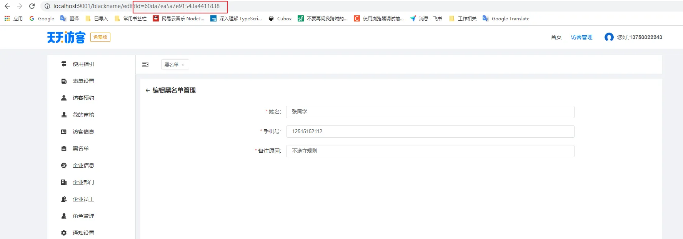Click the 通知设置 gear icon
683x239 pixels.
(64, 233)
